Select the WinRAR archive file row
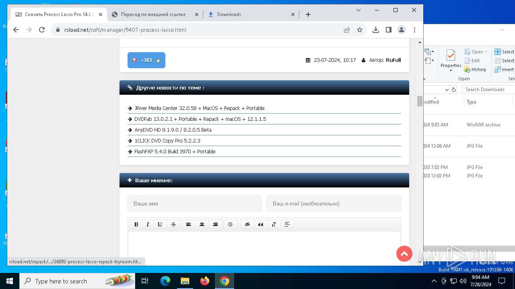This screenshot has width=515, height=289. pos(469,125)
